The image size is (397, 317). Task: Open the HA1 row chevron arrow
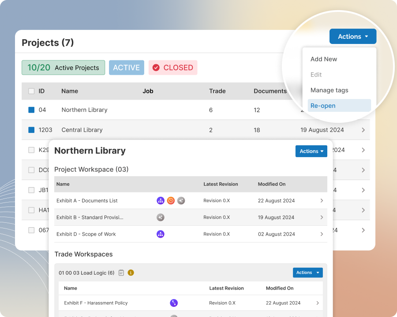(363, 210)
